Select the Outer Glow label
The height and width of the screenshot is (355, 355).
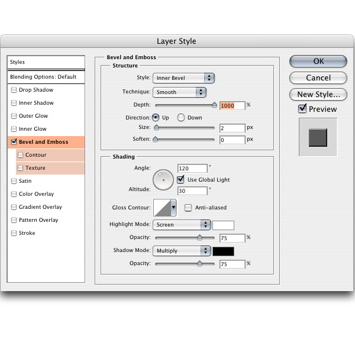click(33, 116)
